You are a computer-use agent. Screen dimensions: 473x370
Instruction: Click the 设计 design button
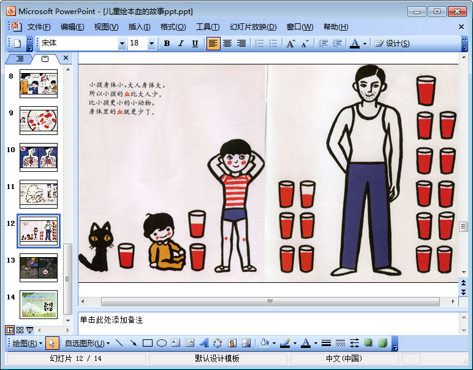392,44
